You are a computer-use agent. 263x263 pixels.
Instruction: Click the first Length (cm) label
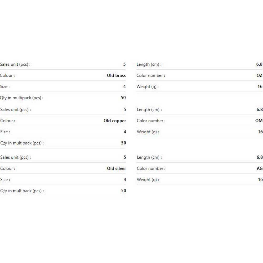coord(149,64)
